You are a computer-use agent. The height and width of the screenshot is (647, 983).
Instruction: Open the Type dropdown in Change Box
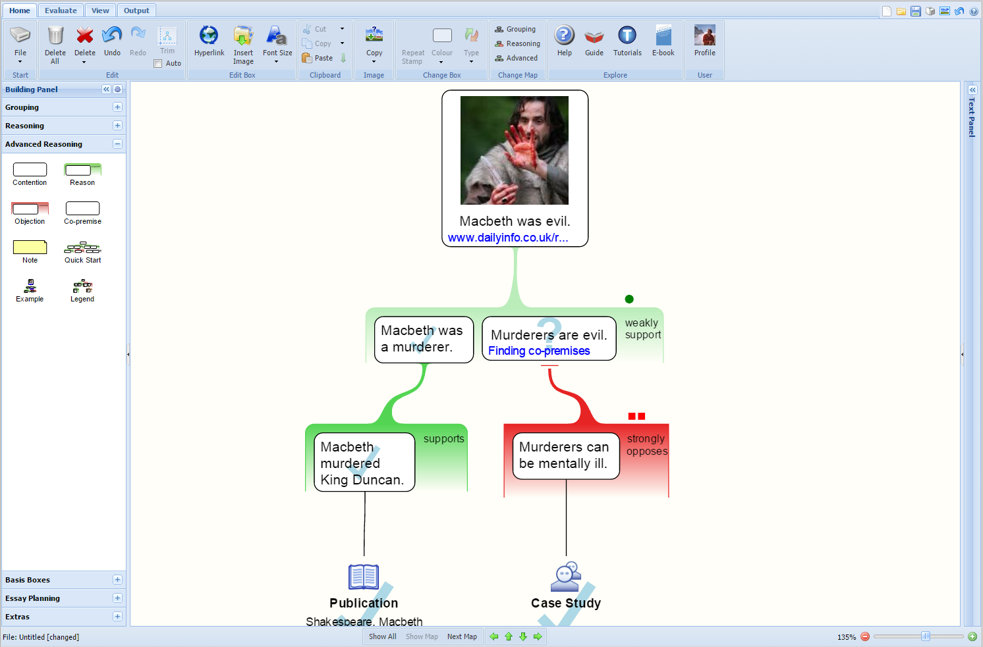click(x=471, y=62)
